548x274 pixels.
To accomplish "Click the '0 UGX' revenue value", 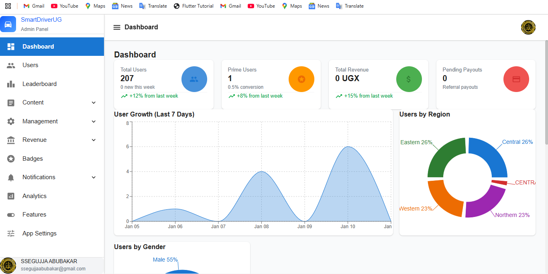I will click(347, 78).
